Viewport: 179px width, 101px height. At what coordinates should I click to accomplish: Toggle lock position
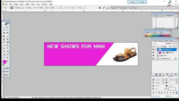point(162,47)
